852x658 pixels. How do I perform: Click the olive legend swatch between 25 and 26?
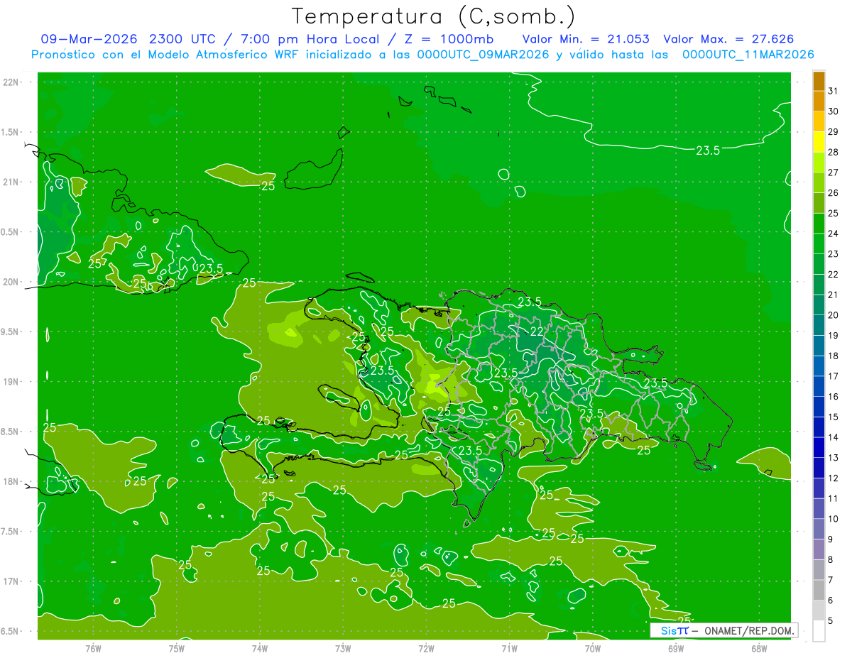pos(819,202)
